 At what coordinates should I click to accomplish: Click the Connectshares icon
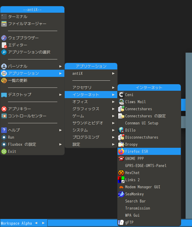pos(121,109)
